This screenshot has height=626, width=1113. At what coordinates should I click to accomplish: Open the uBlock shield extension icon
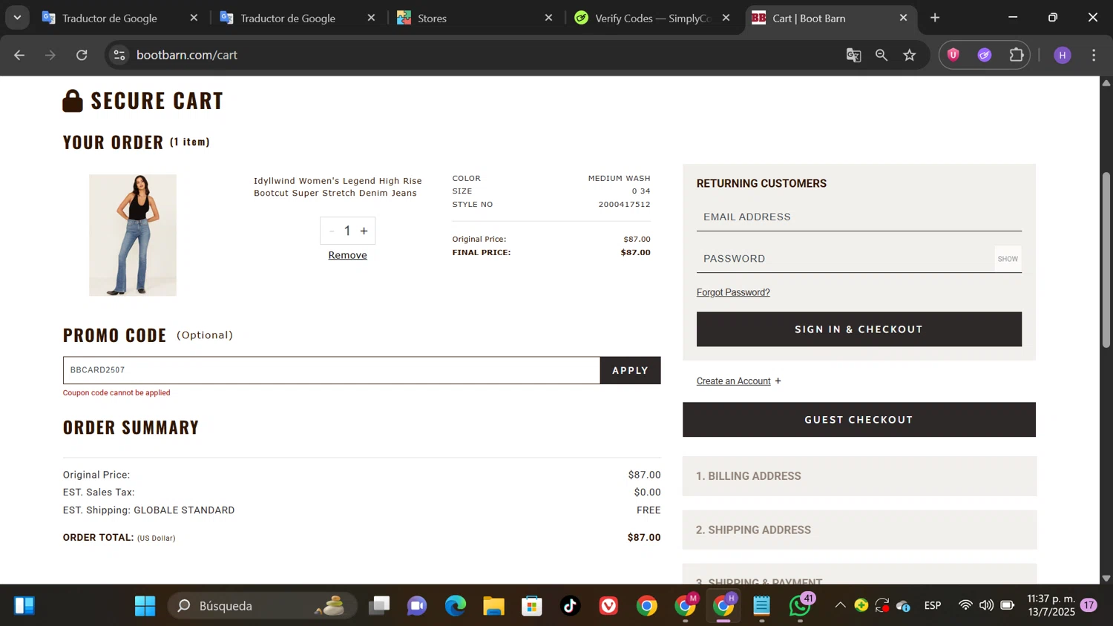click(953, 55)
